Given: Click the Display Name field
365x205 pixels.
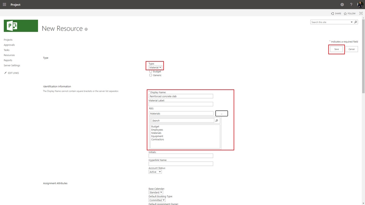Looking at the screenshot, I should click(x=181, y=96).
